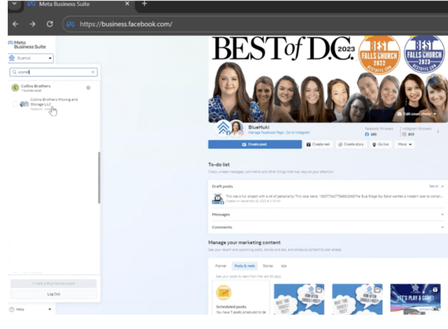Screen dimensions: 448x329
Task: Start a Create story action
Action: [x=351, y=144]
